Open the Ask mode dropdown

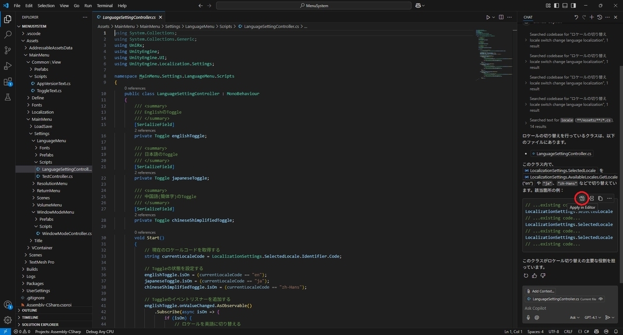575,317
